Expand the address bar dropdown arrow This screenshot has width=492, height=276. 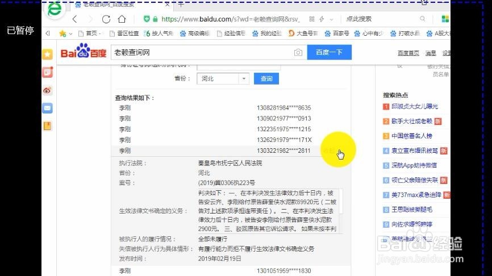331,19
